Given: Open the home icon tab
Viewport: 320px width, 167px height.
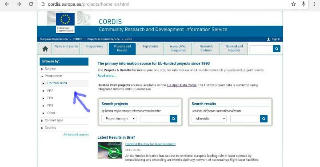Looking at the screenshot, I should [45, 49].
